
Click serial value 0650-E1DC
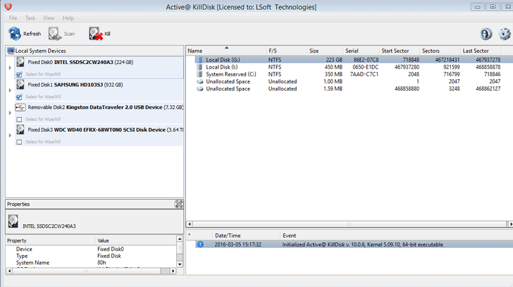pos(366,67)
